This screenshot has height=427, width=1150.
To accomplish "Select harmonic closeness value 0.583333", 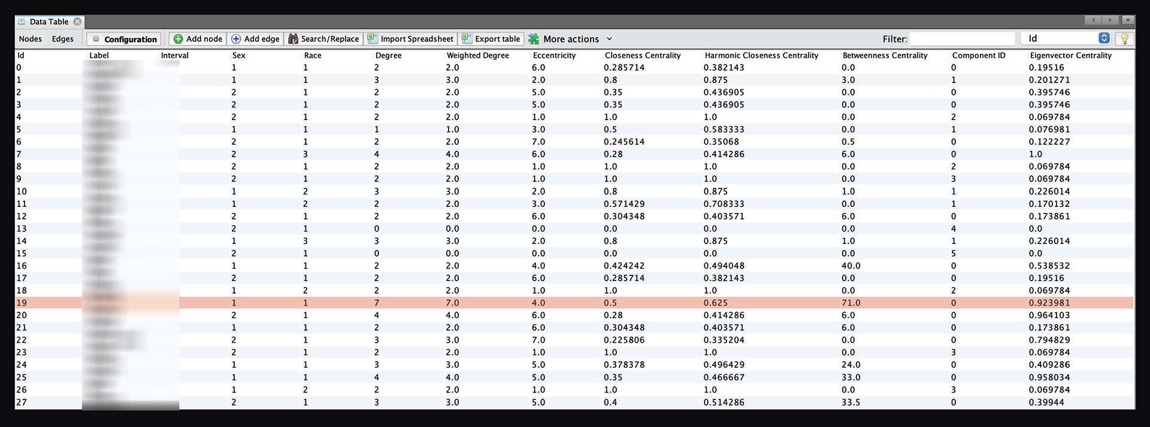I will point(724,129).
